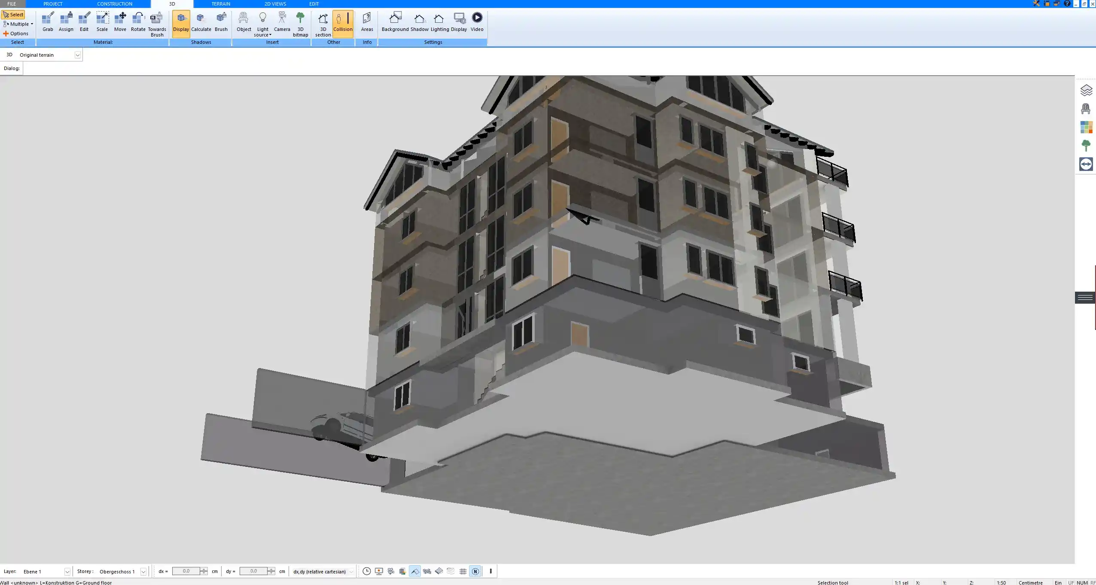This screenshot has width=1096, height=585.
Task: Open the plants tree icon in right sidebar
Action: coord(1086,146)
